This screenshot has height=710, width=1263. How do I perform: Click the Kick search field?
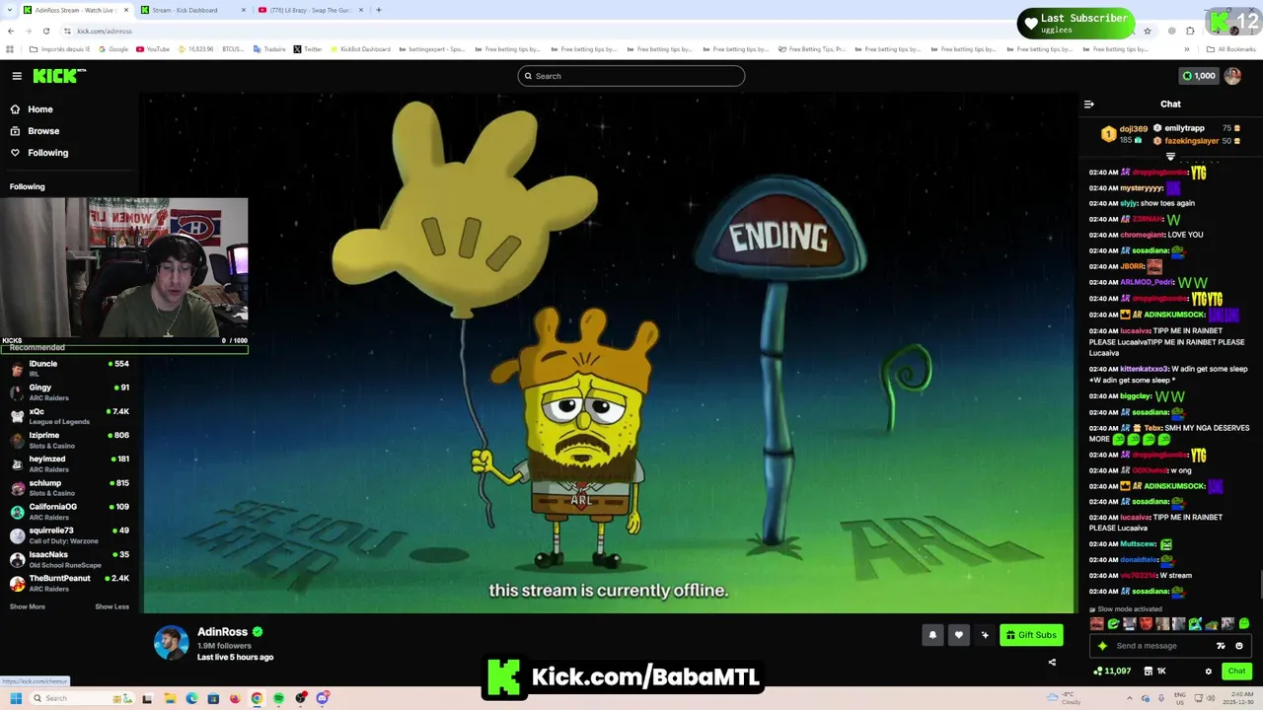pyautogui.click(x=631, y=76)
